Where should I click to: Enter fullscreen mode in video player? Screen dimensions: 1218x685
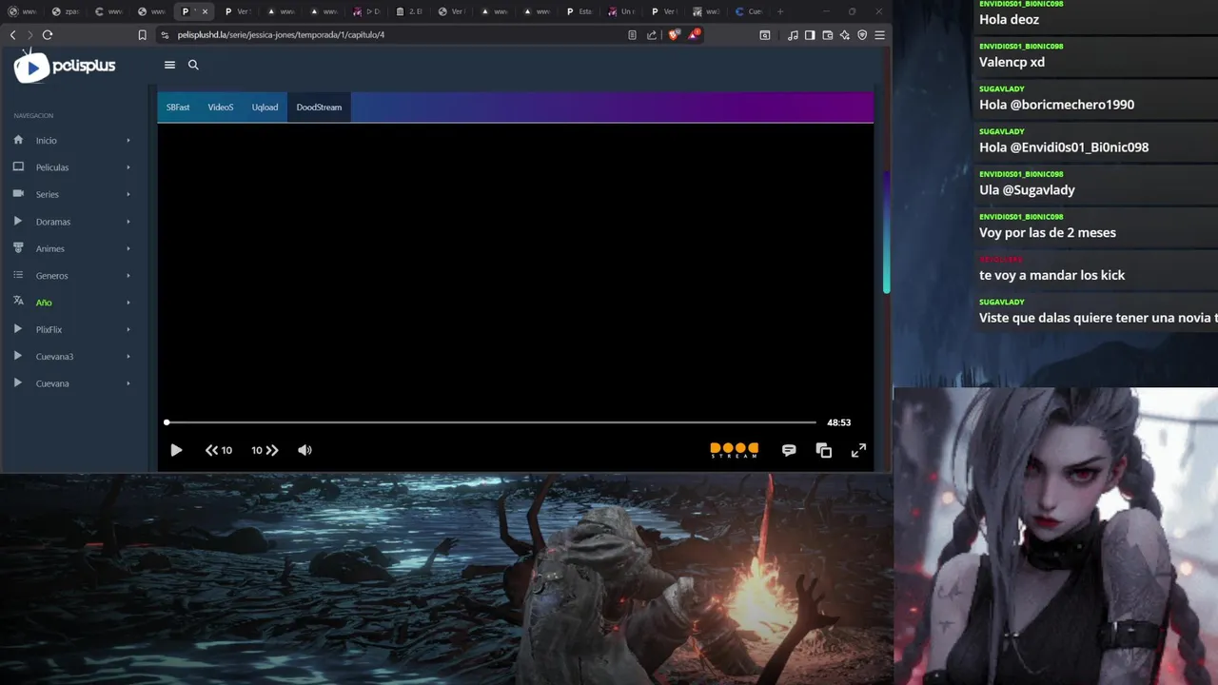pyautogui.click(x=858, y=450)
